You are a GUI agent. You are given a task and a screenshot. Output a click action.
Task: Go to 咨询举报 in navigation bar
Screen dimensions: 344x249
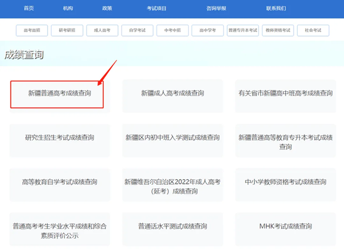click(216, 9)
